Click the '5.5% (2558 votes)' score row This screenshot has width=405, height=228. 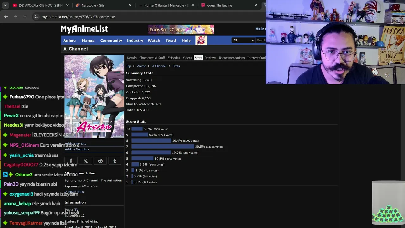147,129
